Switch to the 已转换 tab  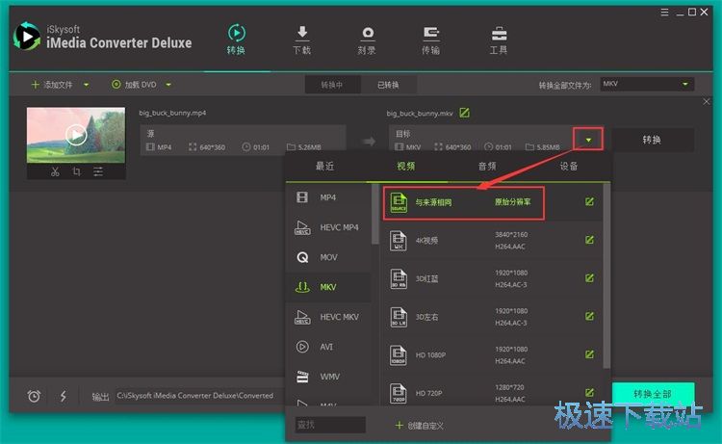point(388,85)
